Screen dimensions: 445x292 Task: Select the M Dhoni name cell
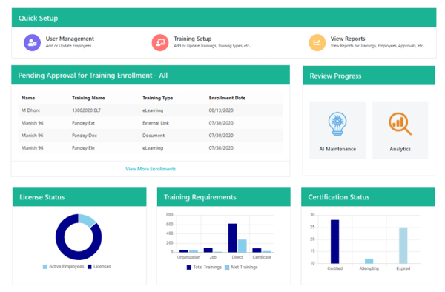[30, 110]
